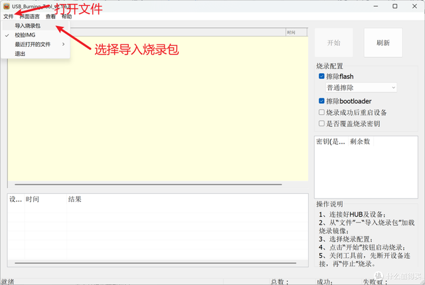Click the small 时间 header above the device area

(297, 33)
